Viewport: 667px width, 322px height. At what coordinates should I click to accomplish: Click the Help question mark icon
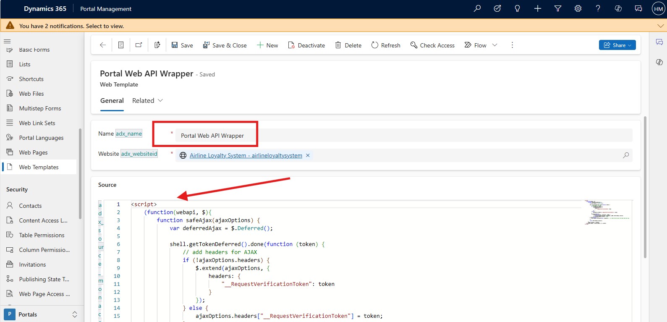(x=598, y=8)
